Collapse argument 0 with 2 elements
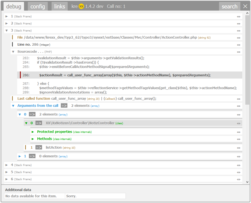The width and height of the screenshot is (251, 203). click(x=20, y=114)
